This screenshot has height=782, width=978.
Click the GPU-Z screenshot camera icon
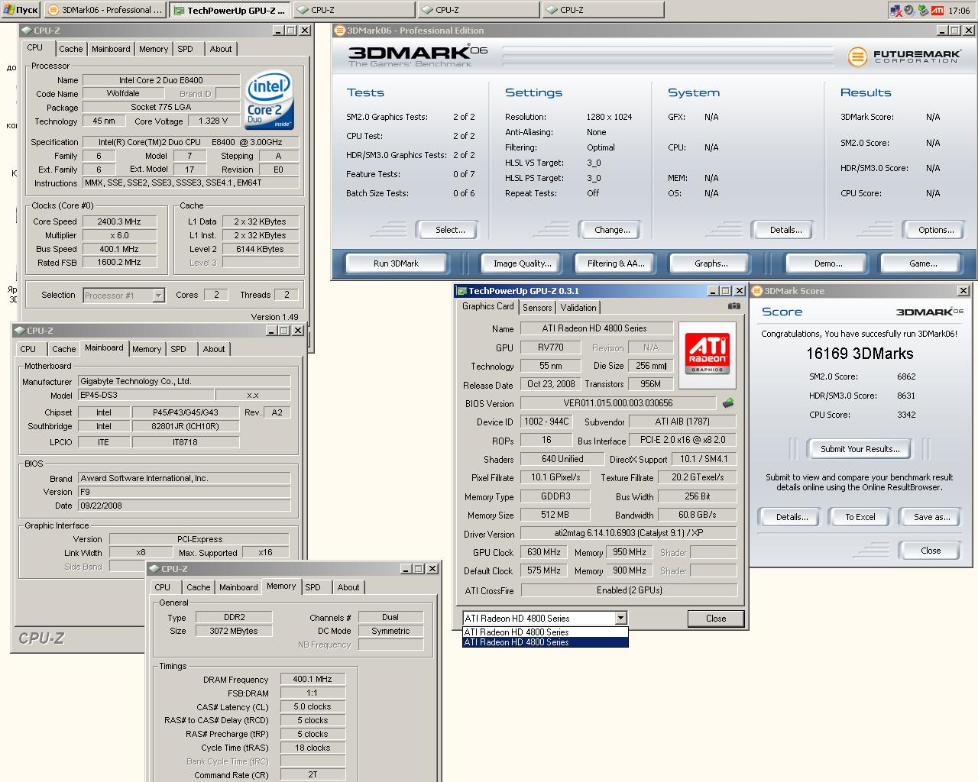point(733,306)
